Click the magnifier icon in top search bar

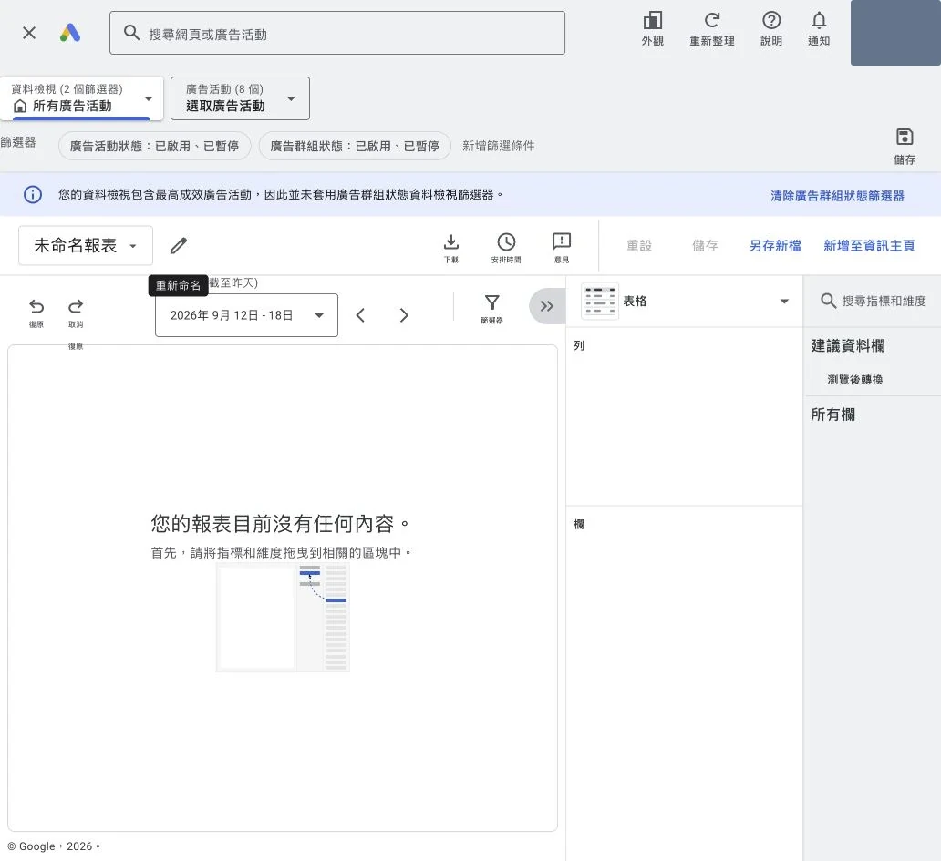(131, 33)
